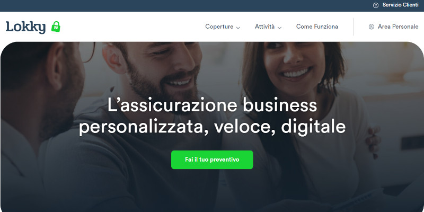Screen dimensions: 424x212
Task: Open the Area Personale link
Action: (398, 26)
